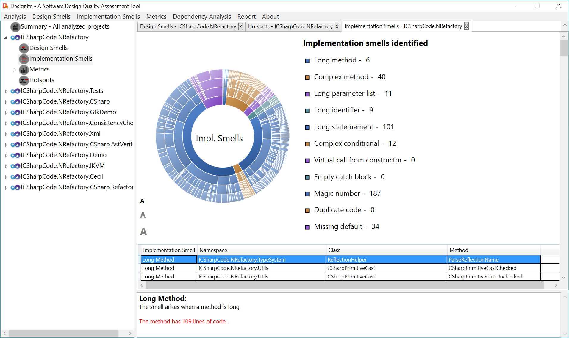Open the Report menu
The width and height of the screenshot is (569, 338).
click(x=246, y=17)
